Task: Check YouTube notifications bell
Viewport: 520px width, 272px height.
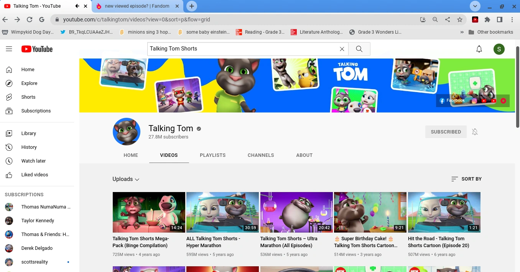Action: point(479,49)
